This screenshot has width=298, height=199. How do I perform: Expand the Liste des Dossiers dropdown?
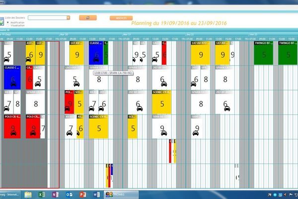click(x=68, y=17)
